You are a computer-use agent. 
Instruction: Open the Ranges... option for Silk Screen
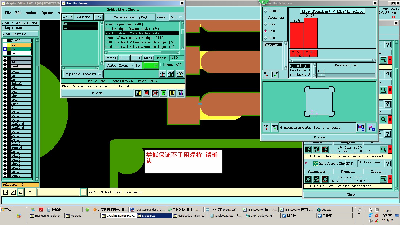[348, 172]
